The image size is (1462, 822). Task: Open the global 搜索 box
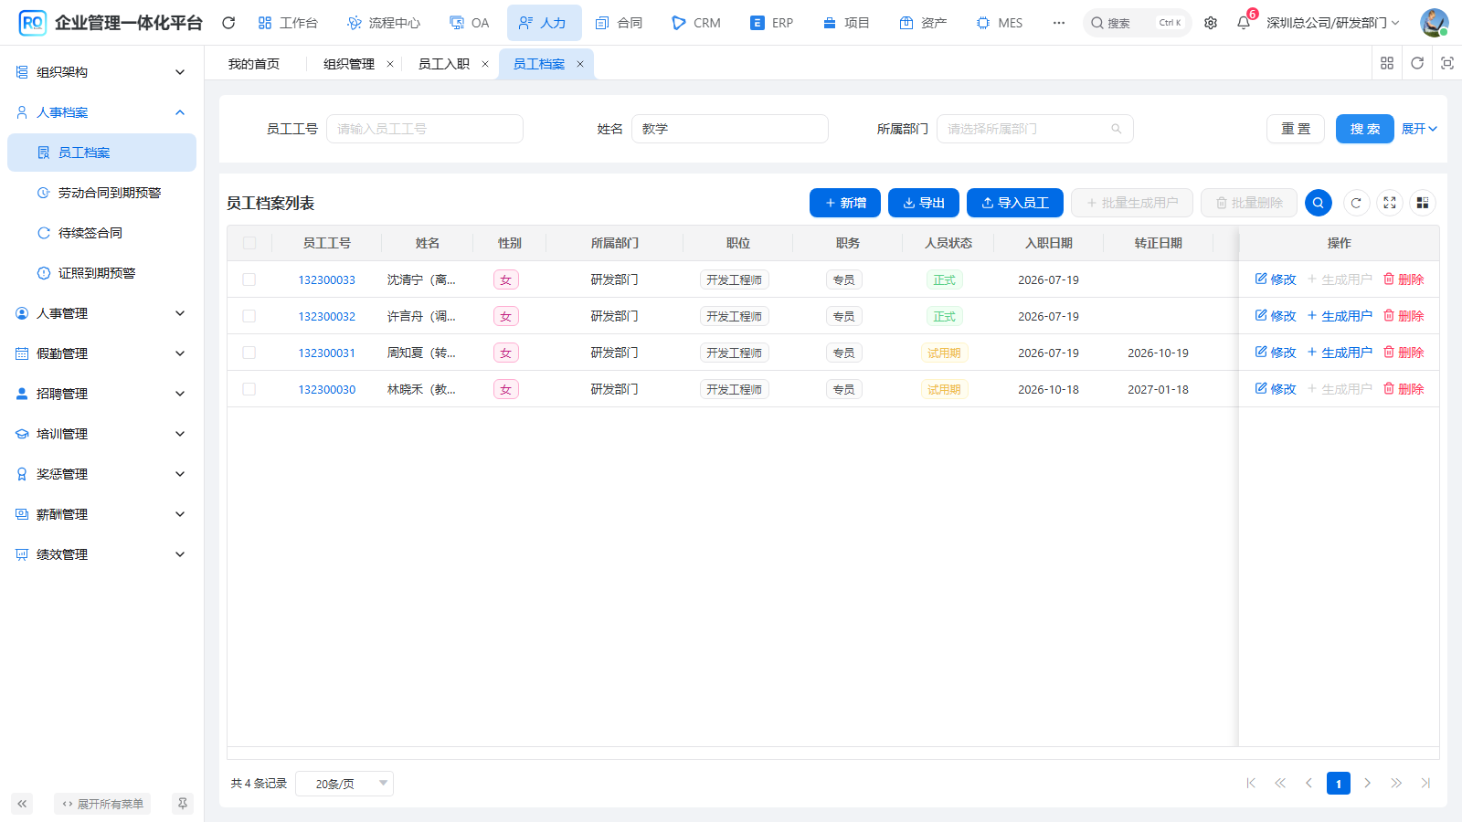point(1137,23)
